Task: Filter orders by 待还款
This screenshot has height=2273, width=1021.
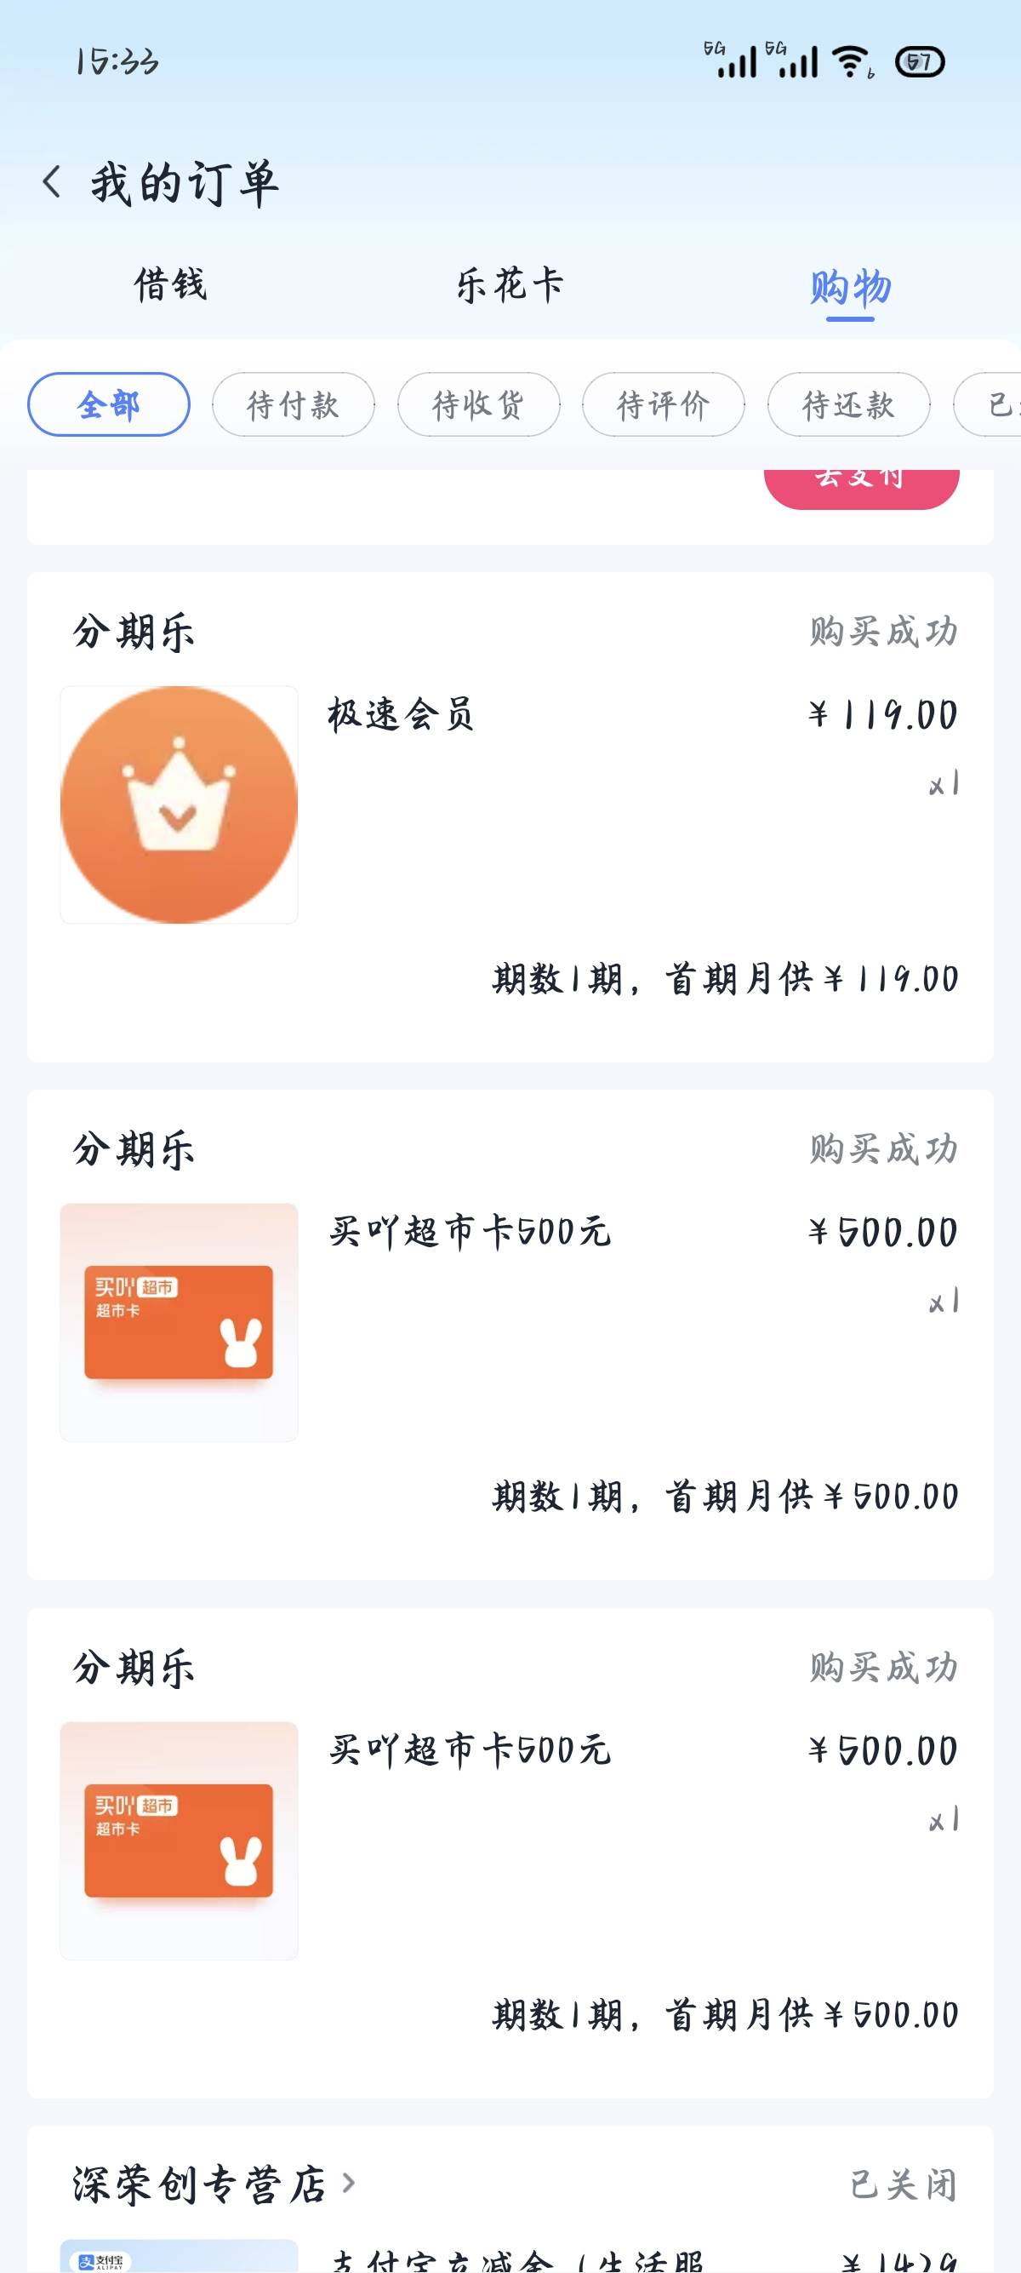Action: [x=849, y=405]
